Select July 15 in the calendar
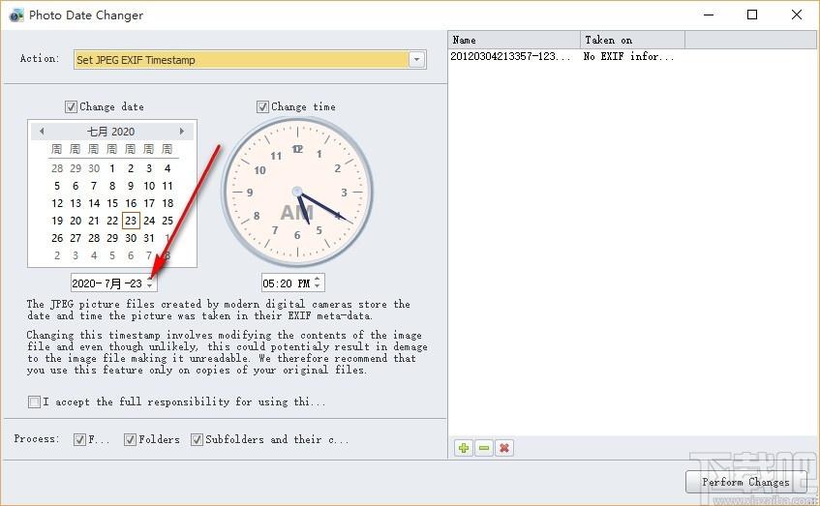Screen dimensions: 820x506 [112, 203]
